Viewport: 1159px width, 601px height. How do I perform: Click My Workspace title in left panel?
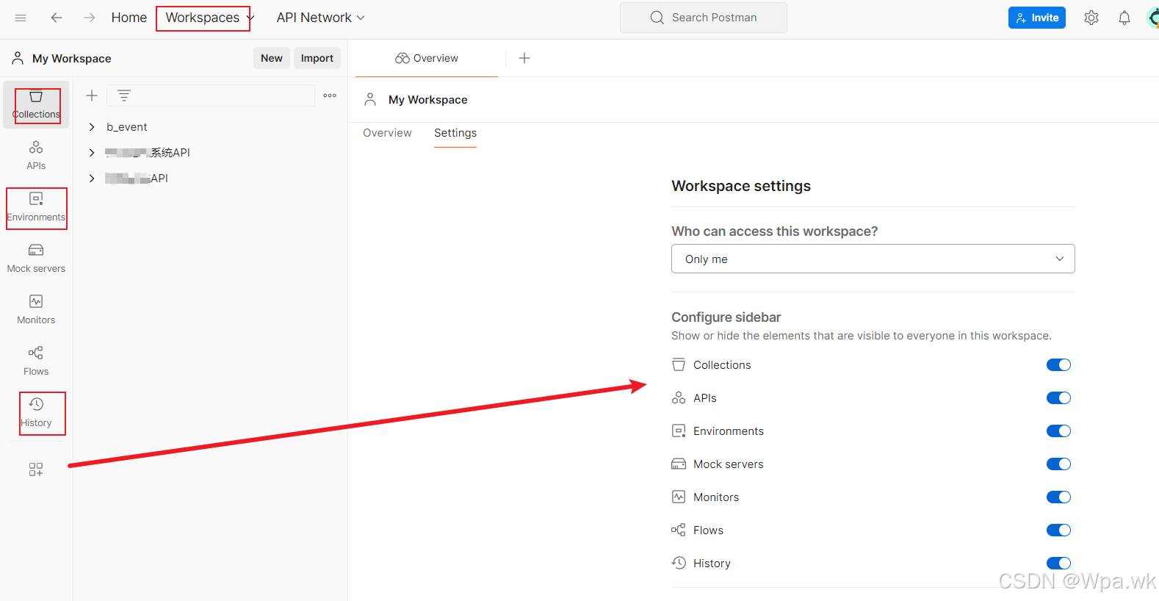click(x=72, y=58)
